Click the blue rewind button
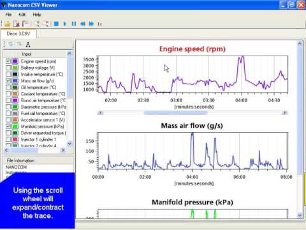 (x=83, y=24)
